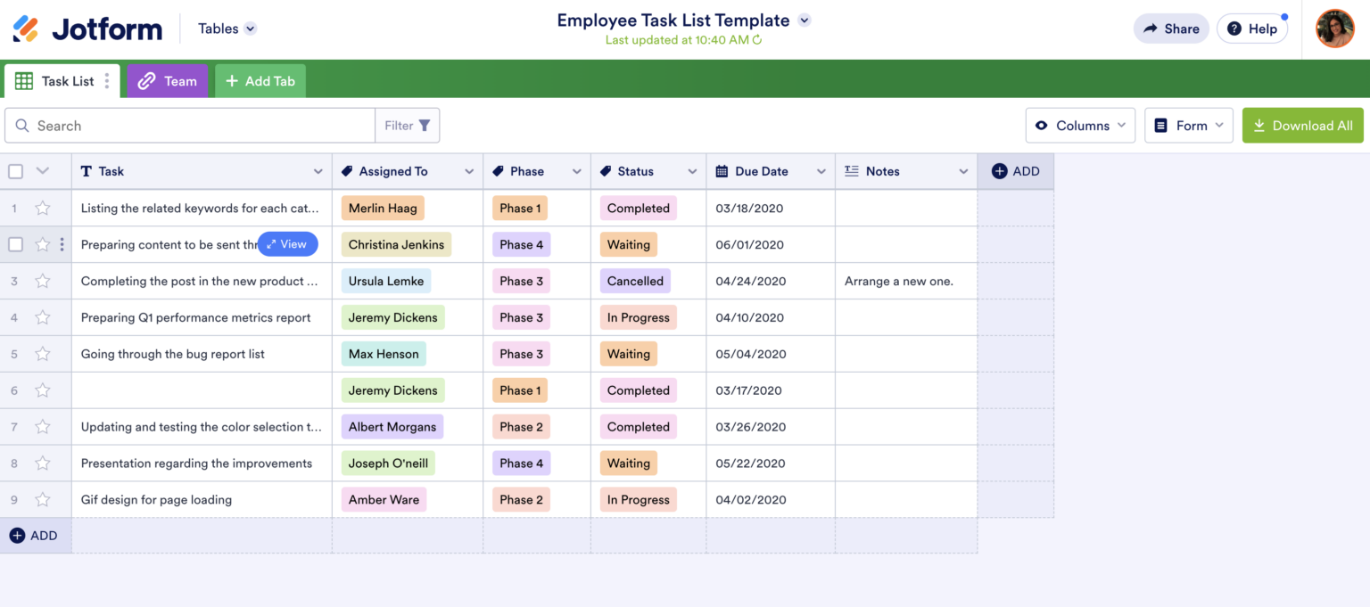Click the Add Tab button
Viewport: 1370px width, 607px height.
(260, 80)
